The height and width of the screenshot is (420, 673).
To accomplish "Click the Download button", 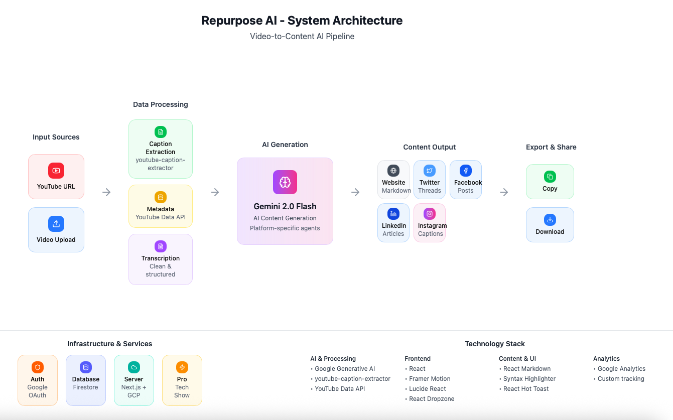I will pyautogui.click(x=550, y=225).
